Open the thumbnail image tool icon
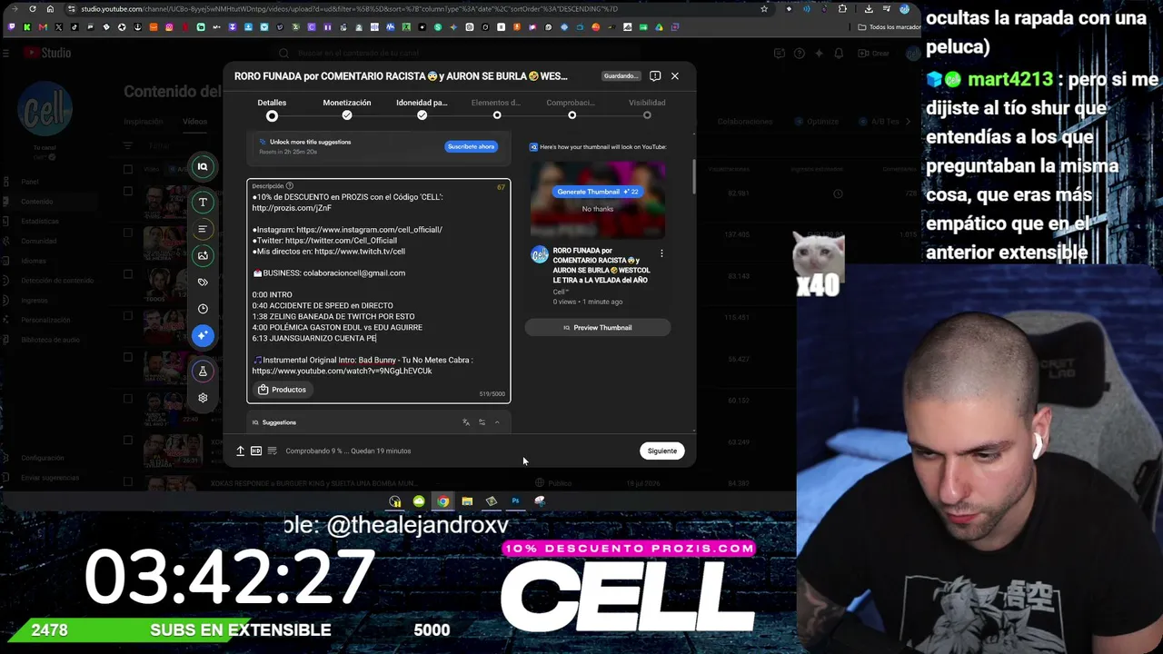The width and height of the screenshot is (1163, 654). click(203, 255)
